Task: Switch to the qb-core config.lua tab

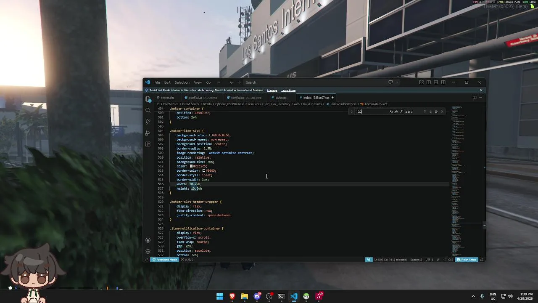Action: (x=245, y=98)
